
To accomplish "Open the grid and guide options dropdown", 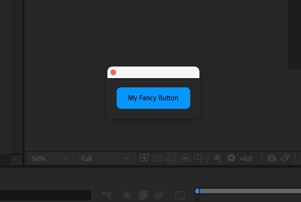I will click(198, 158).
